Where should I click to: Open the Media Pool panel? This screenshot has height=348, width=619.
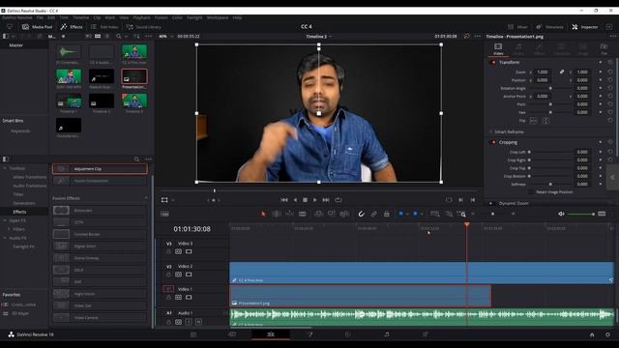[37, 27]
